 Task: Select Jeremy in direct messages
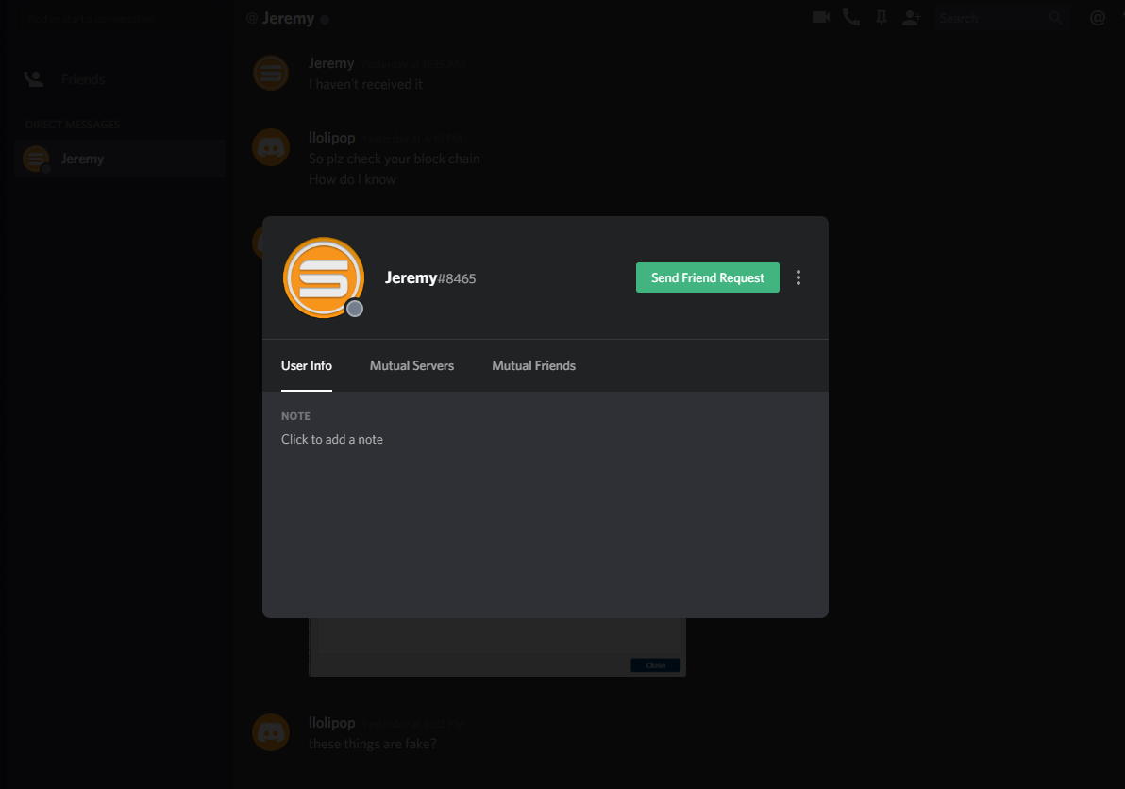tap(120, 159)
